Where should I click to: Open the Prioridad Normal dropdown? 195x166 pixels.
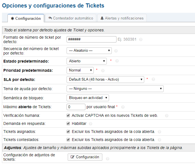pyautogui.click(x=80, y=70)
